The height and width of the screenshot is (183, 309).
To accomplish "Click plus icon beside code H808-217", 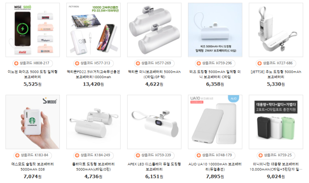I will 16,63.
